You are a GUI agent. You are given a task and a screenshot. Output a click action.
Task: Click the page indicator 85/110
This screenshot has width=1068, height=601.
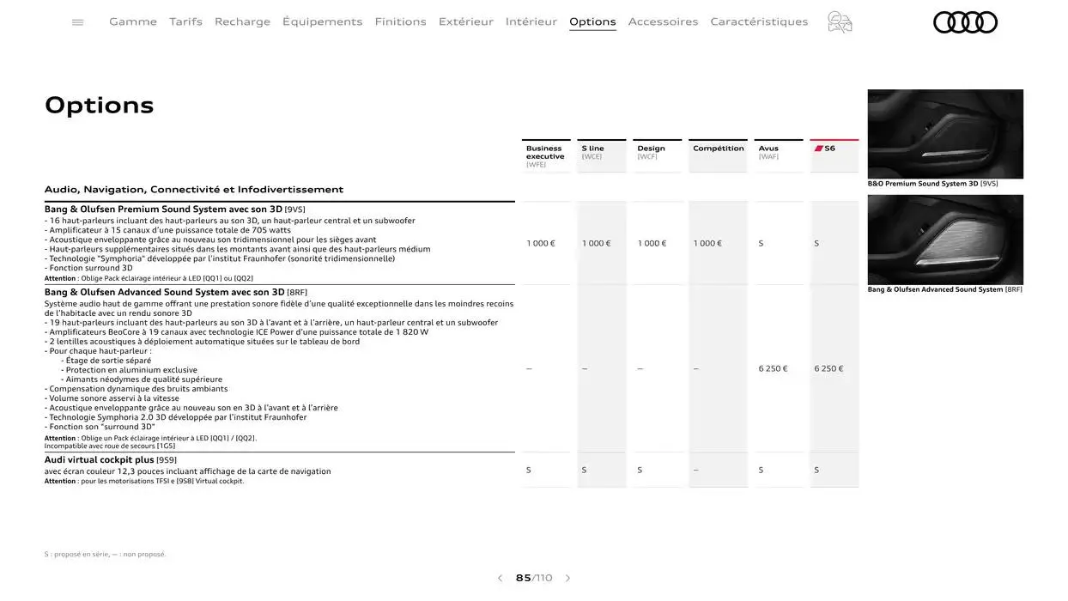532,577
